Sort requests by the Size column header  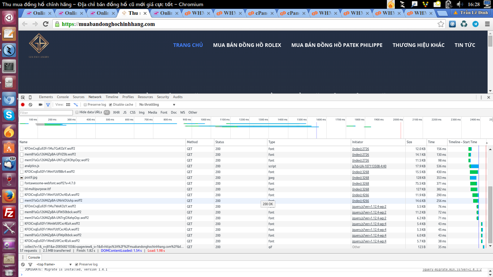(x=416, y=142)
